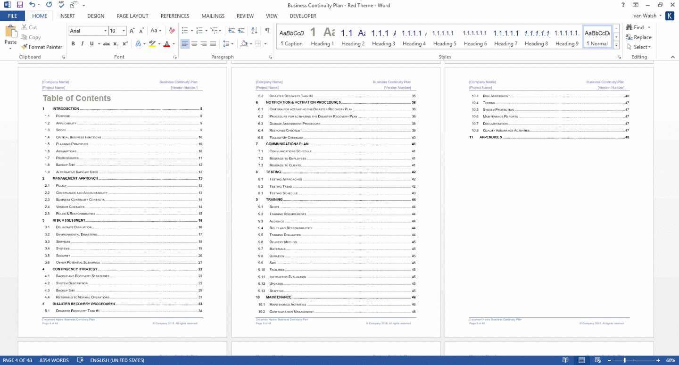Toggle Italic formatting
The height and width of the screenshot is (365, 679).
click(x=83, y=44)
